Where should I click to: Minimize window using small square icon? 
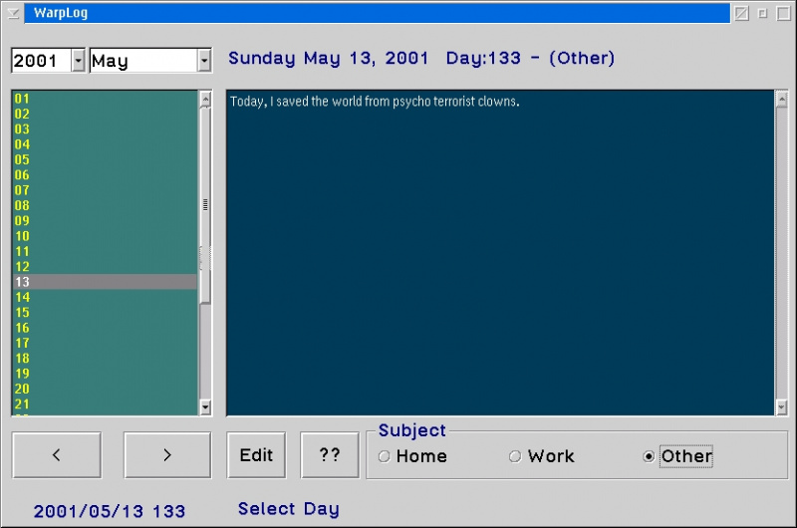coord(762,13)
